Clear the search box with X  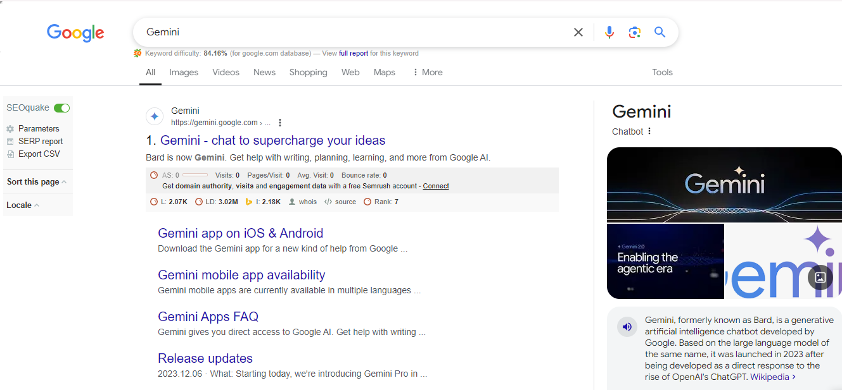pos(578,32)
